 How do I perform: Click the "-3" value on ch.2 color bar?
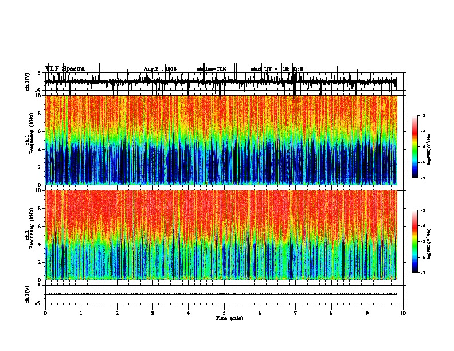click(423, 210)
